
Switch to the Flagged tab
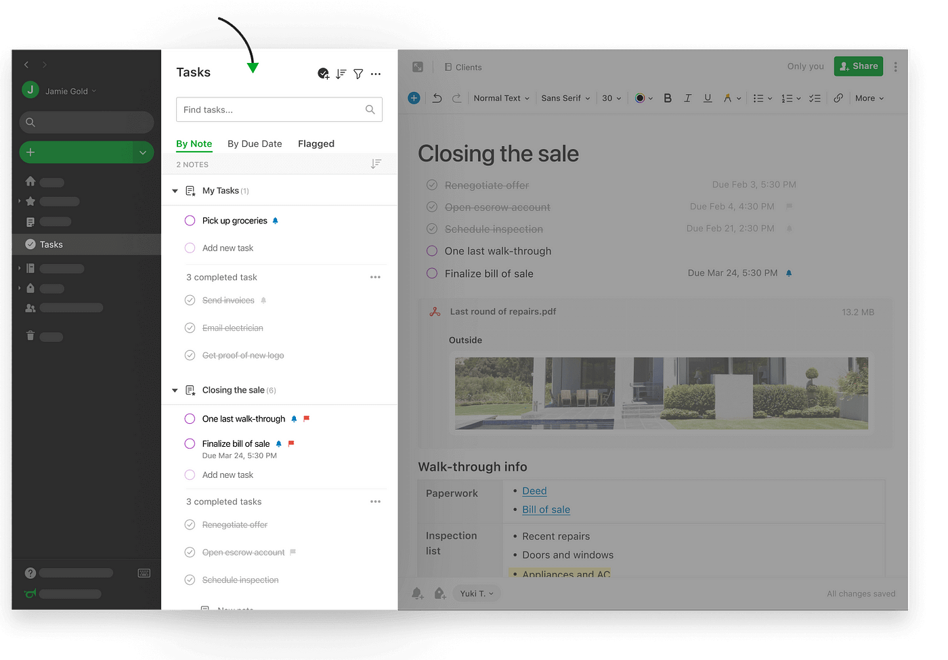[x=316, y=144]
